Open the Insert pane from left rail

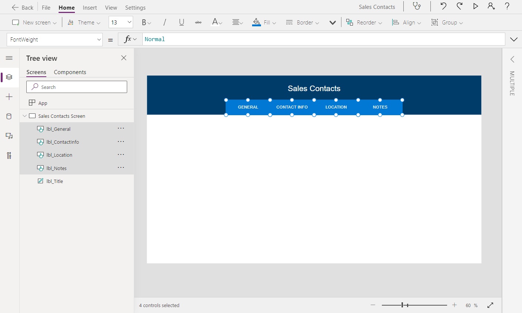tap(9, 97)
